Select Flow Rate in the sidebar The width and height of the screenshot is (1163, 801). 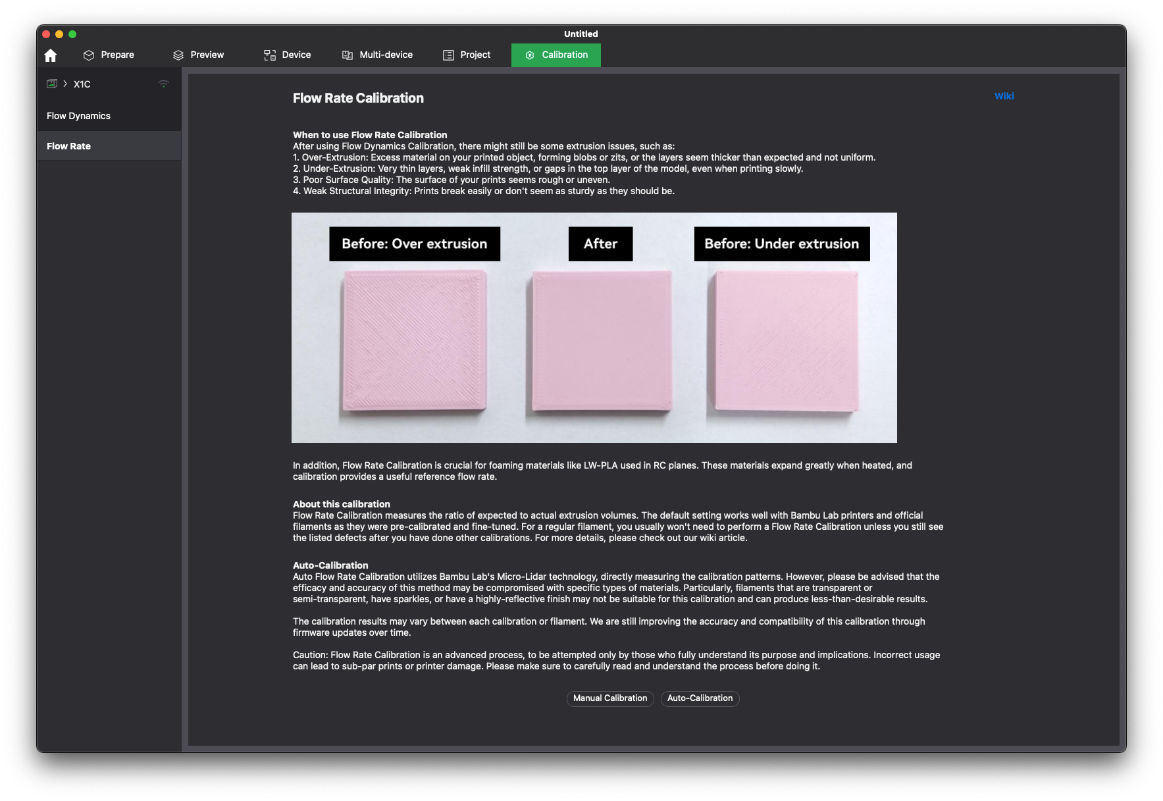(x=69, y=146)
